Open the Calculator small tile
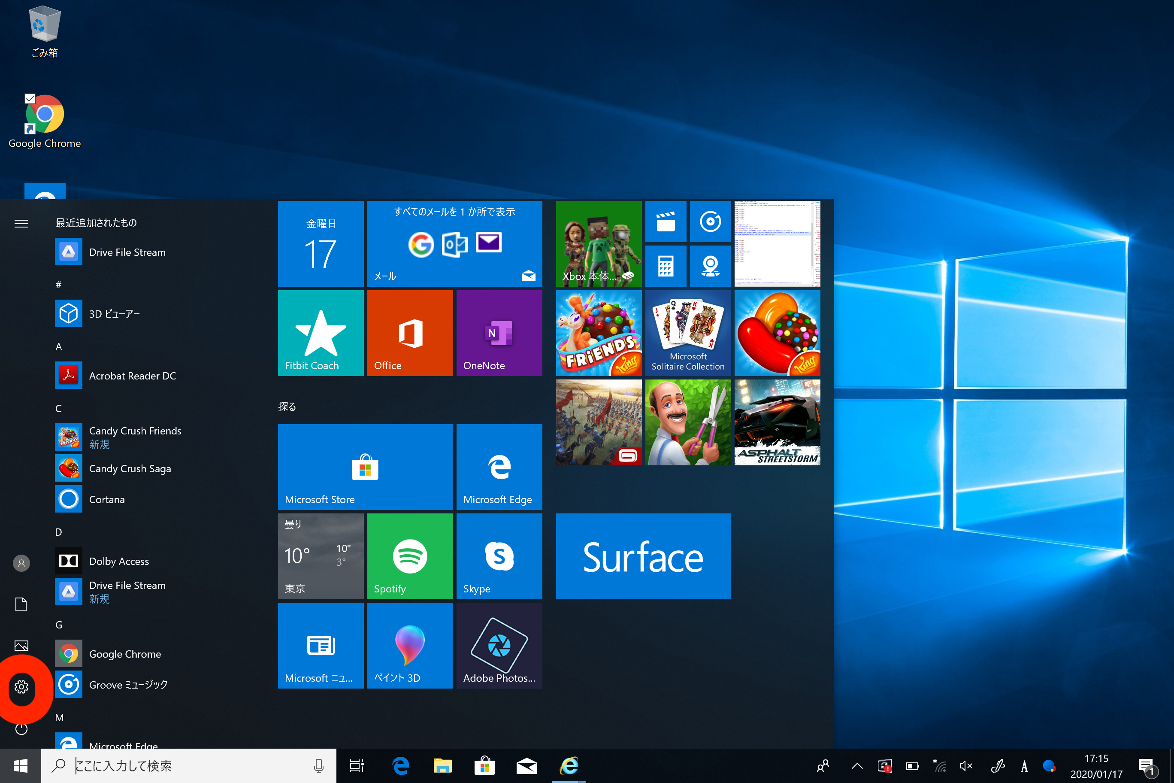The width and height of the screenshot is (1174, 783). pyautogui.click(x=666, y=266)
